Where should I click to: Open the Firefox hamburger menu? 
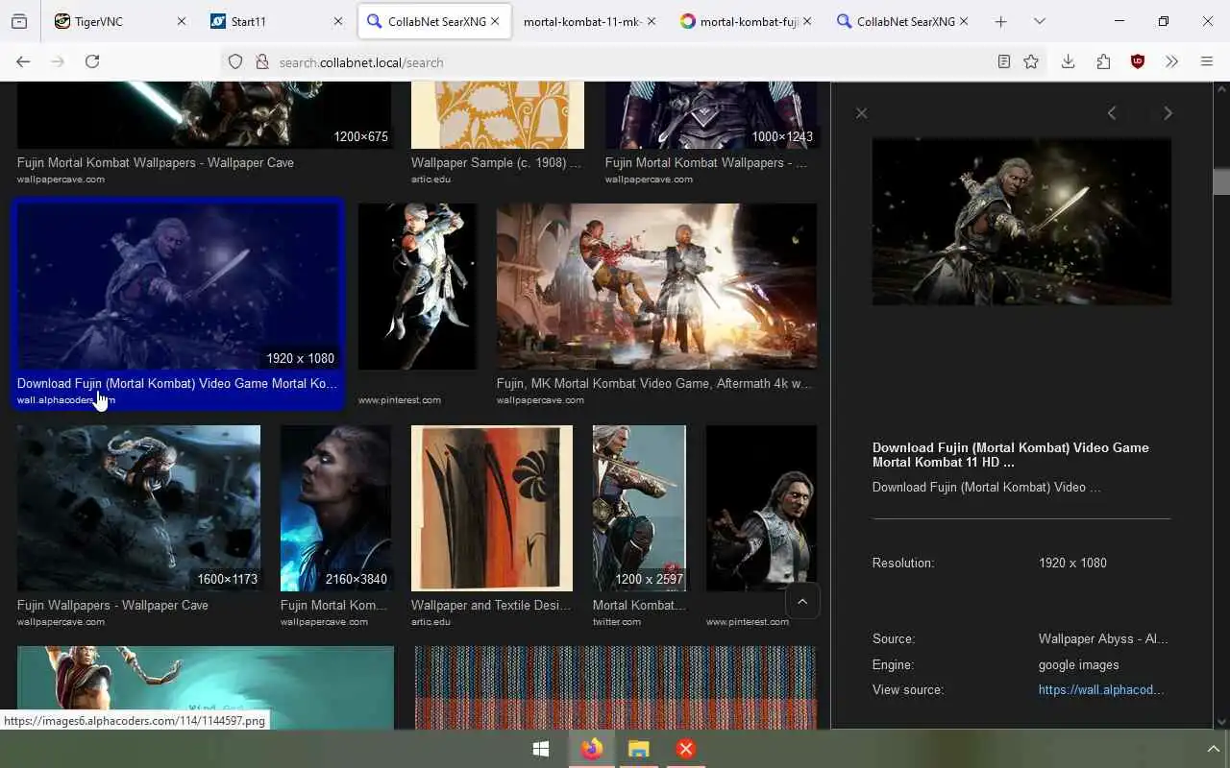point(1207,61)
